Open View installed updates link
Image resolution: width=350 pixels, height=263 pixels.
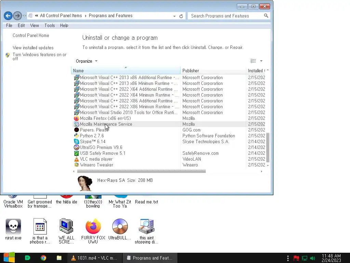33,48
